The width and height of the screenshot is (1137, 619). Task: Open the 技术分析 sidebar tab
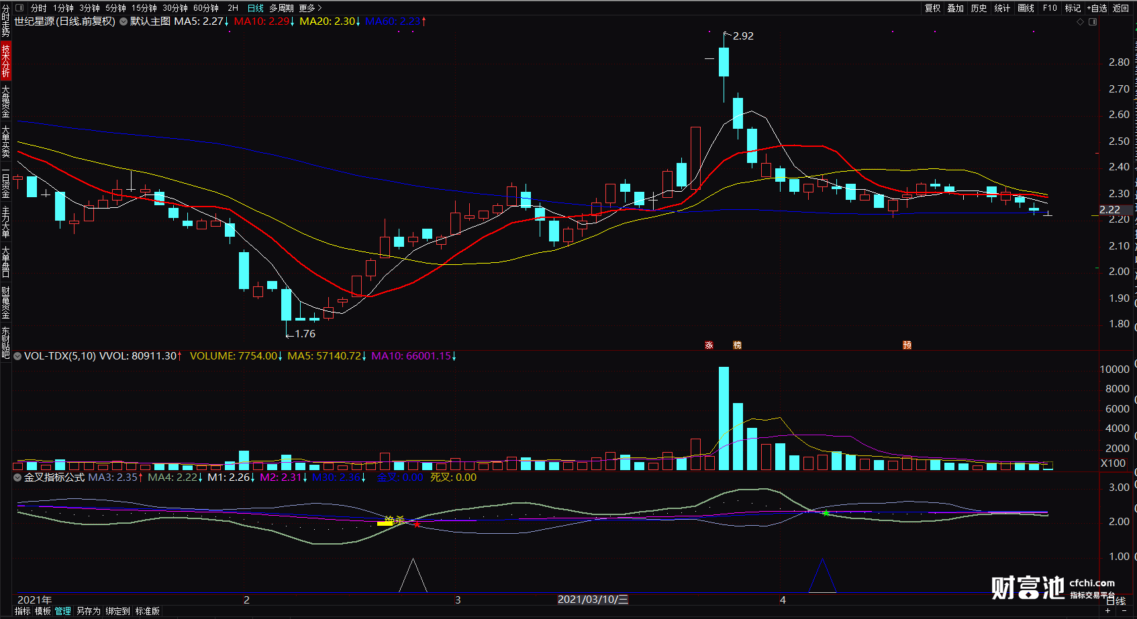pos(5,60)
